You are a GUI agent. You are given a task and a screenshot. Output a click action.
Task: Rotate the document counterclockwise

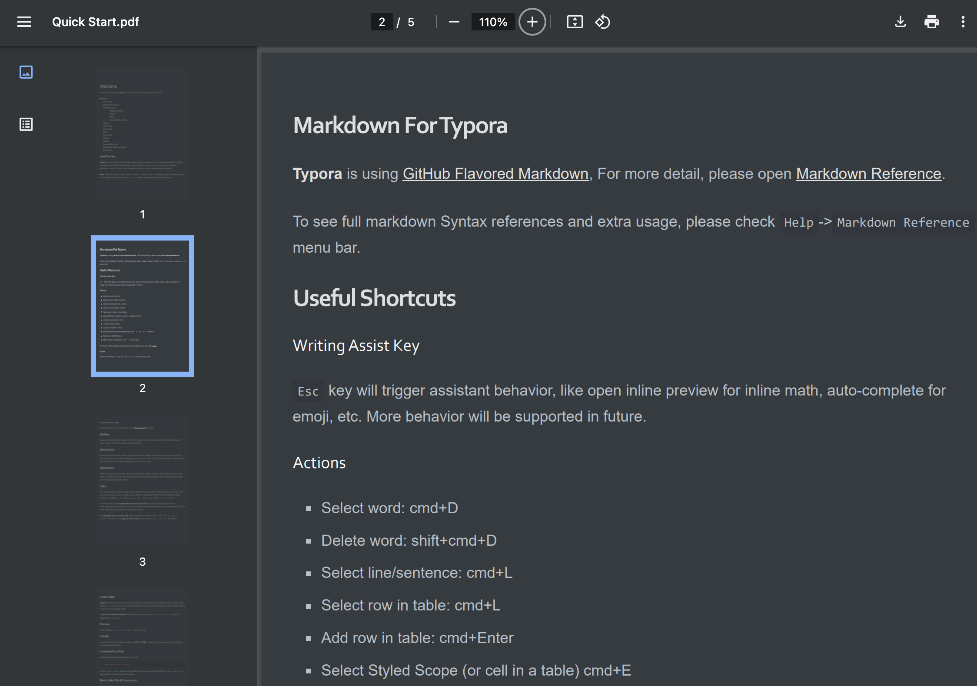point(602,22)
